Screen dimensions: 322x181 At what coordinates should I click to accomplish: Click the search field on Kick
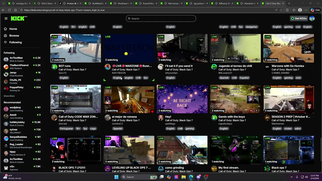161,18
